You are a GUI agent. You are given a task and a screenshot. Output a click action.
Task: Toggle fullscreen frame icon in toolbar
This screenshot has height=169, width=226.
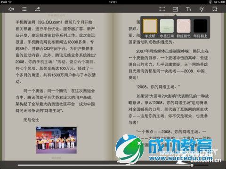coord(162,9)
